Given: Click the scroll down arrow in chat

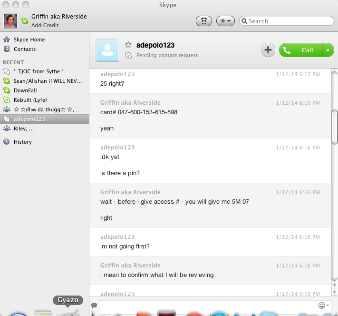Looking at the screenshot, I should click(334, 292).
